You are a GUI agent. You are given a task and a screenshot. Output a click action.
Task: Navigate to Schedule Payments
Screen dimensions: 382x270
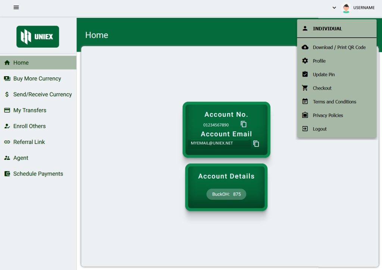(38, 174)
